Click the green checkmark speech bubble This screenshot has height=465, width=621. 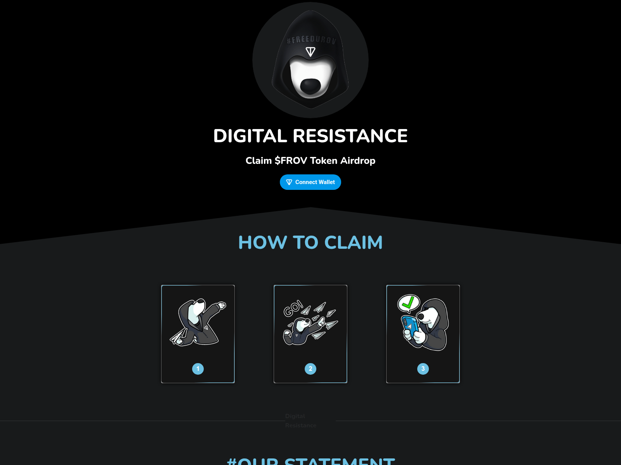pos(409,303)
